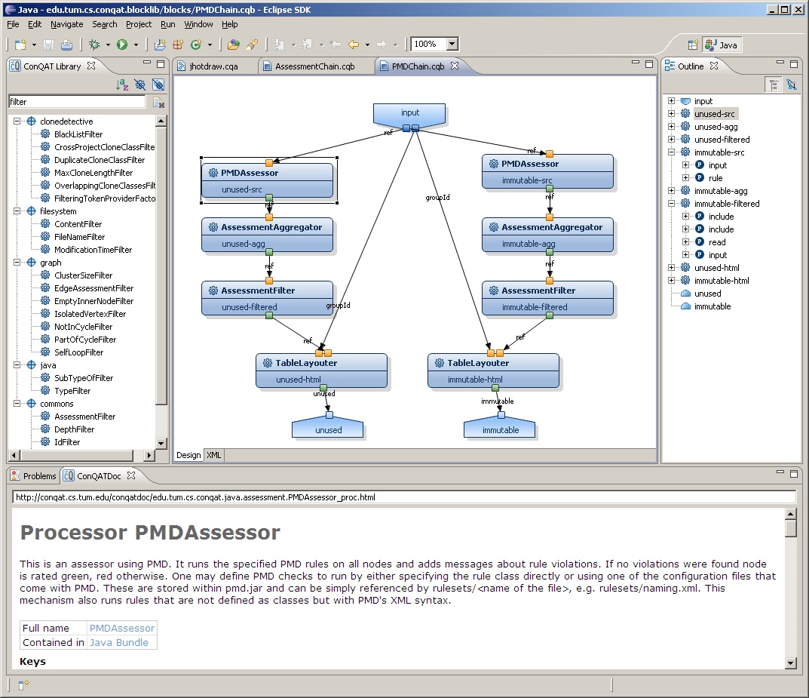Collapse the graph library category
The width and height of the screenshot is (809, 698).
(x=17, y=263)
